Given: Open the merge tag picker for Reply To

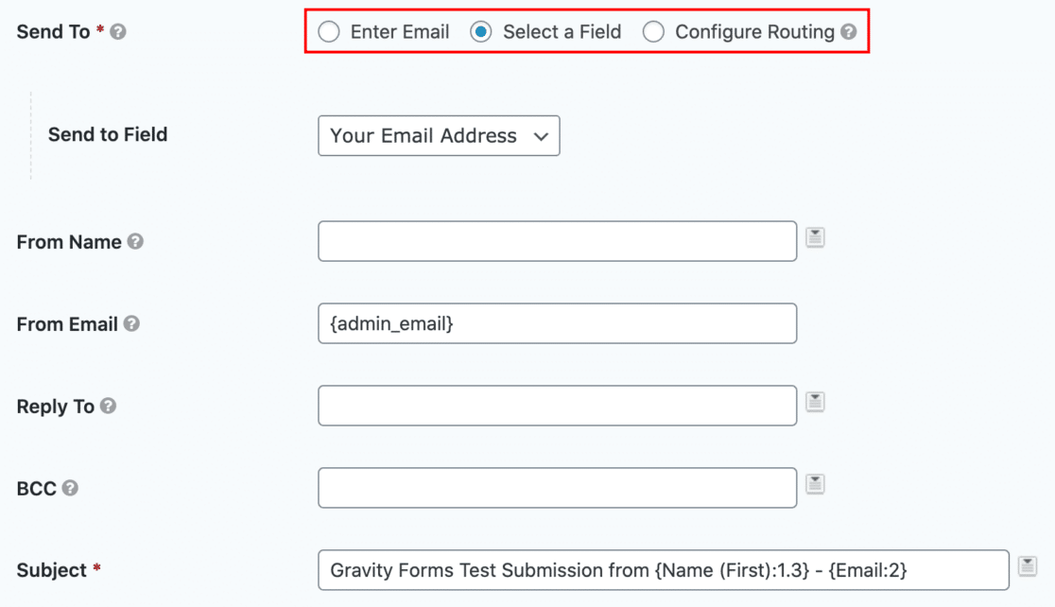Looking at the screenshot, I should [815, 401].
